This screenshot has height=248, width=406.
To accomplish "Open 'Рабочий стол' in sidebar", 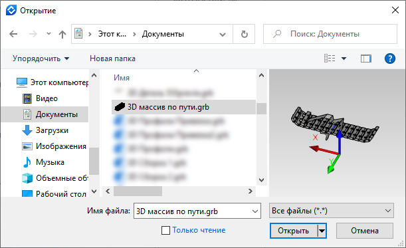I will tap(61, 194).
